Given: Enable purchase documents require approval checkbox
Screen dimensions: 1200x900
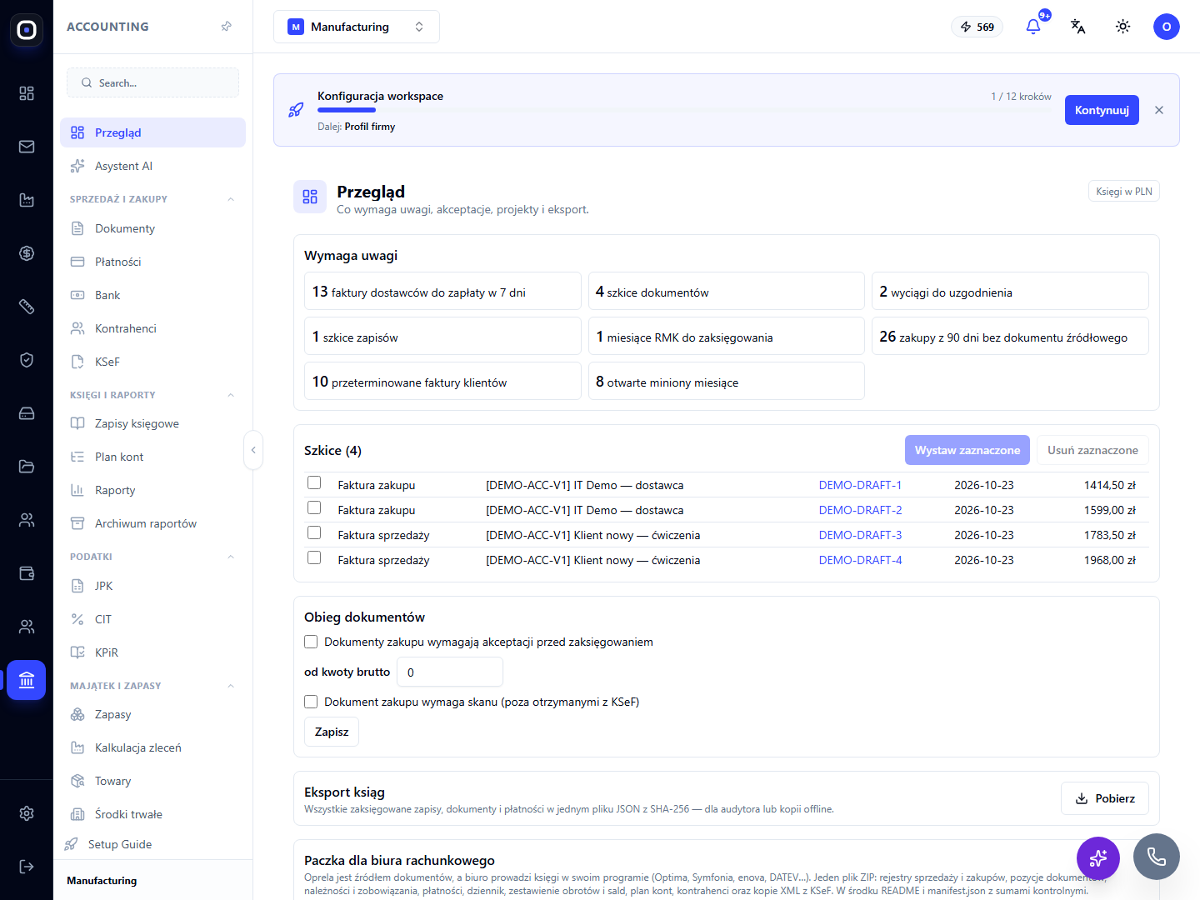Looking at the screenshot, I should [311, 642].
